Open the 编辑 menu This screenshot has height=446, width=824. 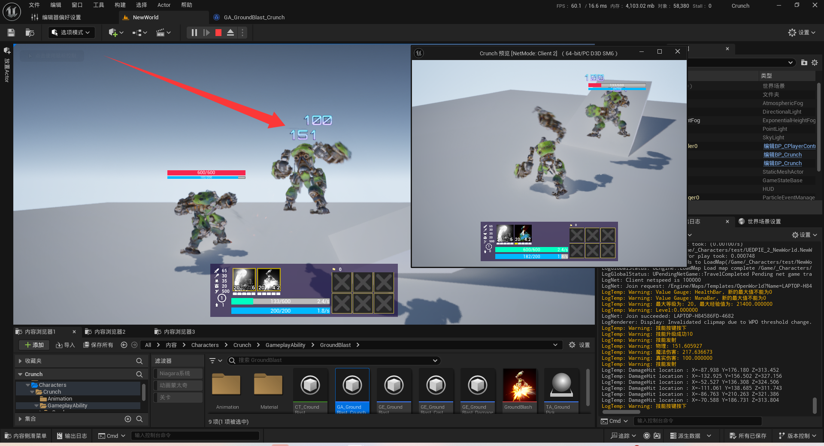56,5
